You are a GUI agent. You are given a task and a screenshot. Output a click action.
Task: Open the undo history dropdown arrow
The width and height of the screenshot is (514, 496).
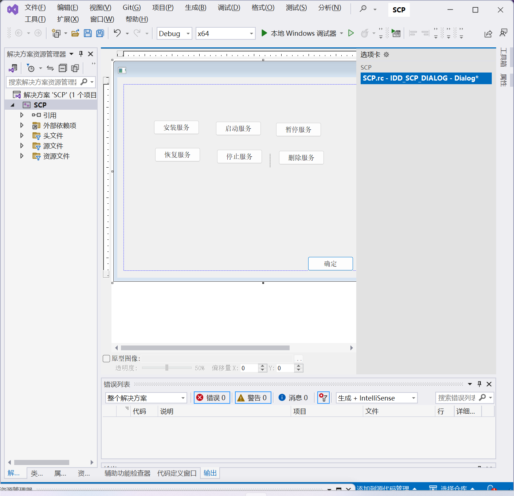click(127, 34)
